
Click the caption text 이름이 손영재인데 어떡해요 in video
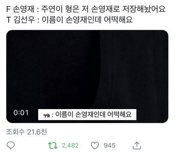point(93,114)
